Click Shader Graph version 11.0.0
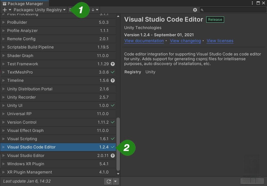Viewport: 267px width, 186px height. click(103, 55)
